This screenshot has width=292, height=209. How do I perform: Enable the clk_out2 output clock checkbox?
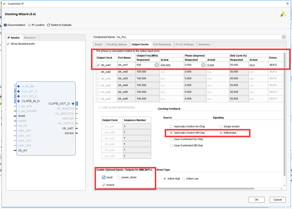[x=98, y=72]
